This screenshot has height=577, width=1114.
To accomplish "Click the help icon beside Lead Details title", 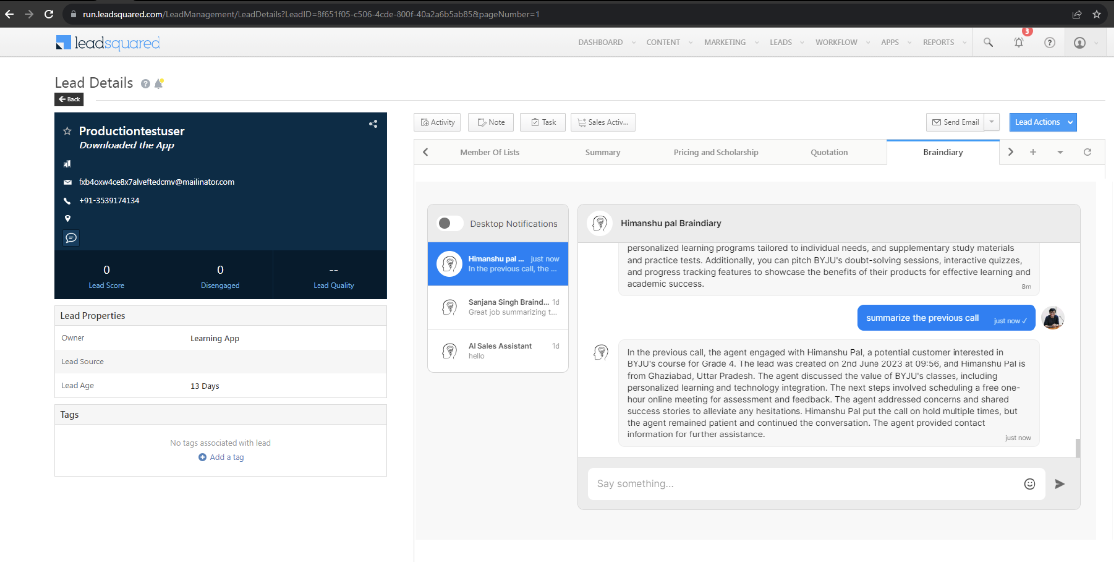I will (x=145, y=84).
